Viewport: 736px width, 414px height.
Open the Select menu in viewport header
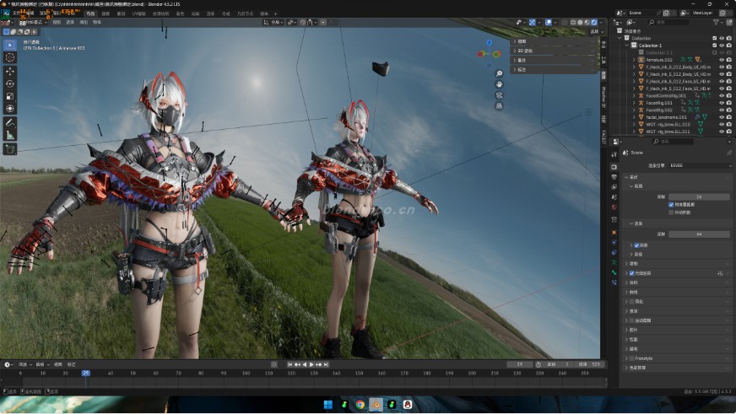click(x=70, y=22)
